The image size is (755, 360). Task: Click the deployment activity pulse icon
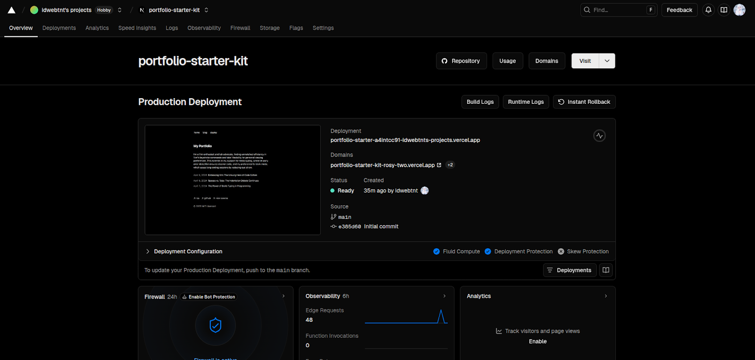coord(599,136)
